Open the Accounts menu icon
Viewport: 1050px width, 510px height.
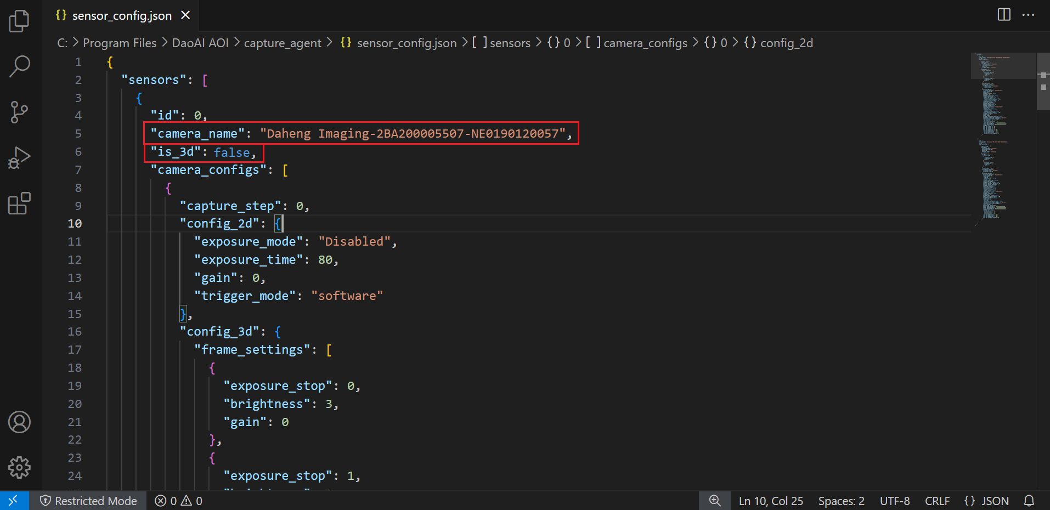(x=20, y=422)
